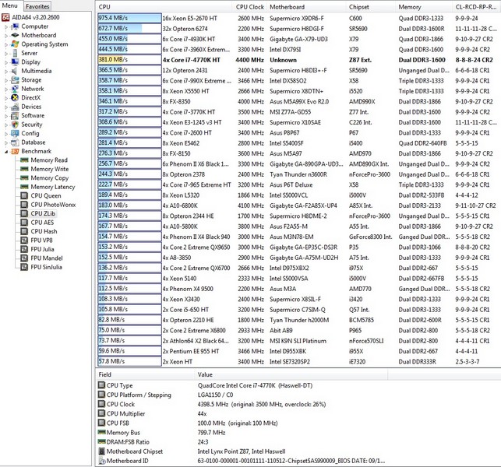Sort by the Motherboard column header

pos(306,7)
